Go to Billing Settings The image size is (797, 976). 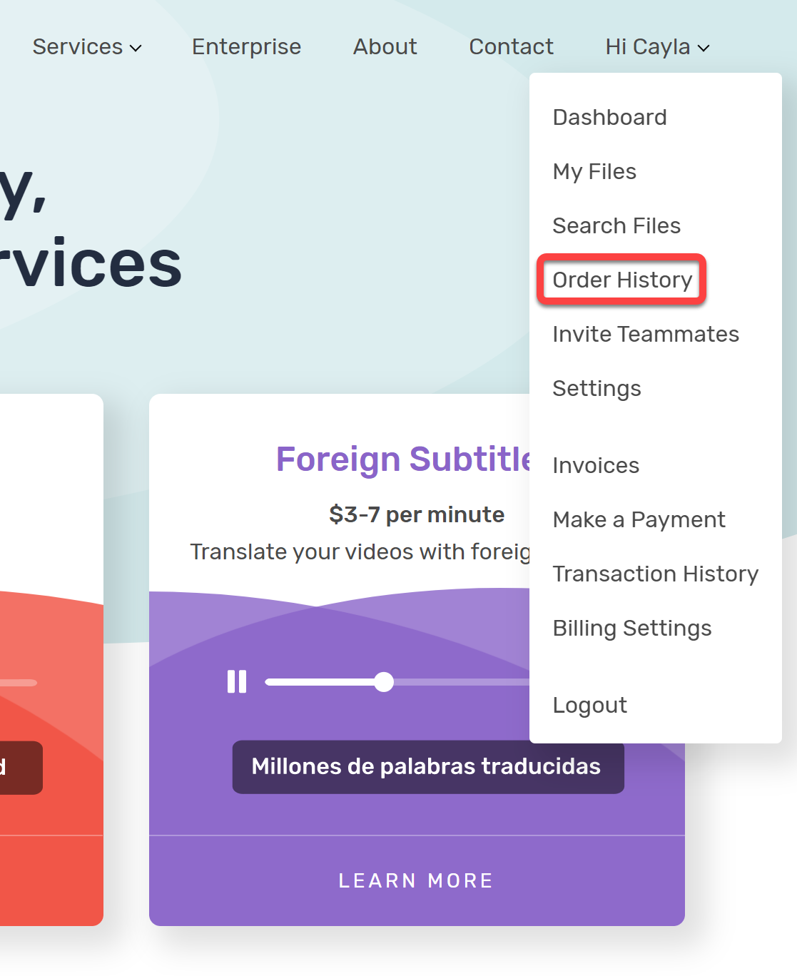[x=632, y=628]
